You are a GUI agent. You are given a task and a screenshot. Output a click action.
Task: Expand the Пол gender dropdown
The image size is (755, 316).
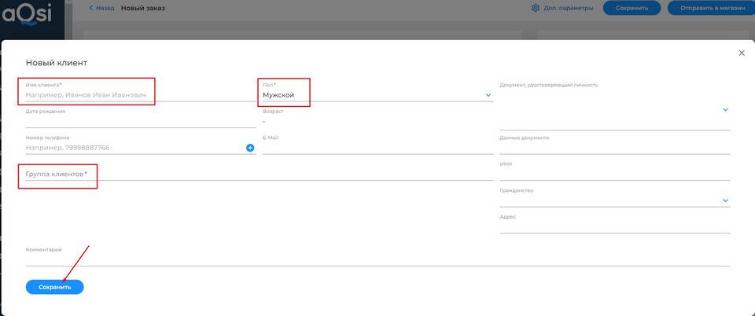pyautogui.click(x=488, y=95)
